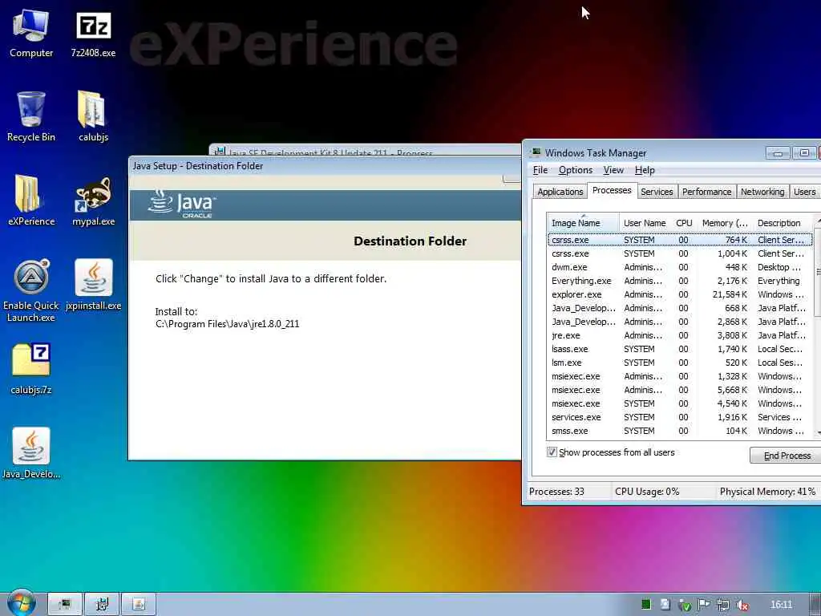The image size is (821, 616).
Task: Sort by the Memory column header
Action: click(x=725, y=223)
